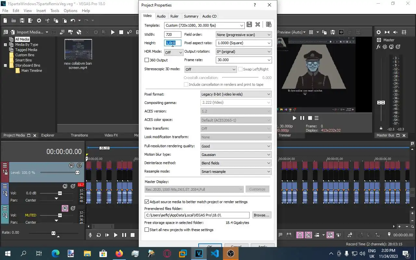This screenshot has width=416, height=260.
Task: Enable the 360 Output checkbox
Action: (147, 60)
